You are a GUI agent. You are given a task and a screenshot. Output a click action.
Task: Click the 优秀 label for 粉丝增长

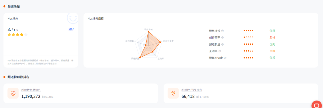[272, 31]
